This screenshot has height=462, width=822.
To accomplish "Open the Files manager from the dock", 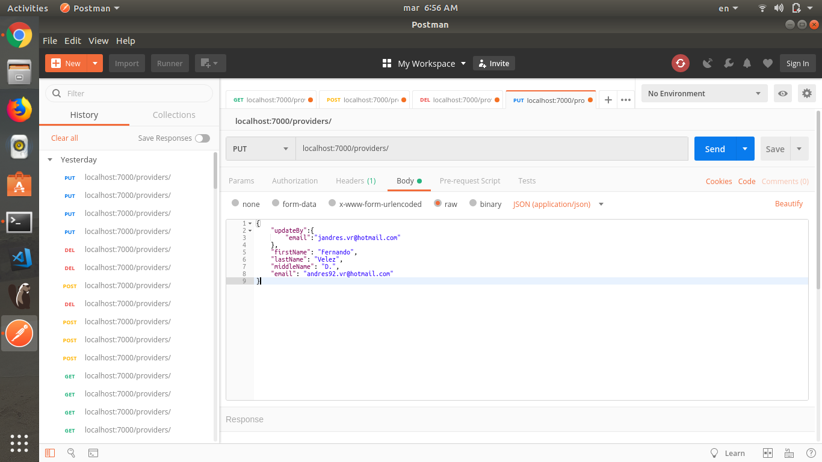I will (x=19, y=72).
